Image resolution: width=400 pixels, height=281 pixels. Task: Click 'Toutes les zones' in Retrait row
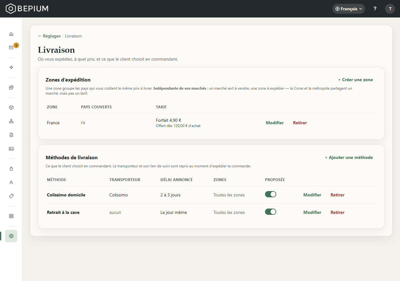229,212
